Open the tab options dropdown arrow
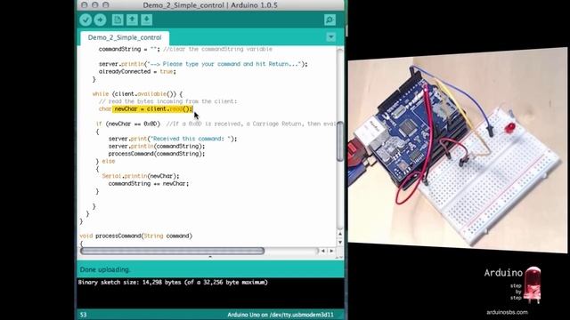Screen dimensions: 570x320 pos(330,37)
